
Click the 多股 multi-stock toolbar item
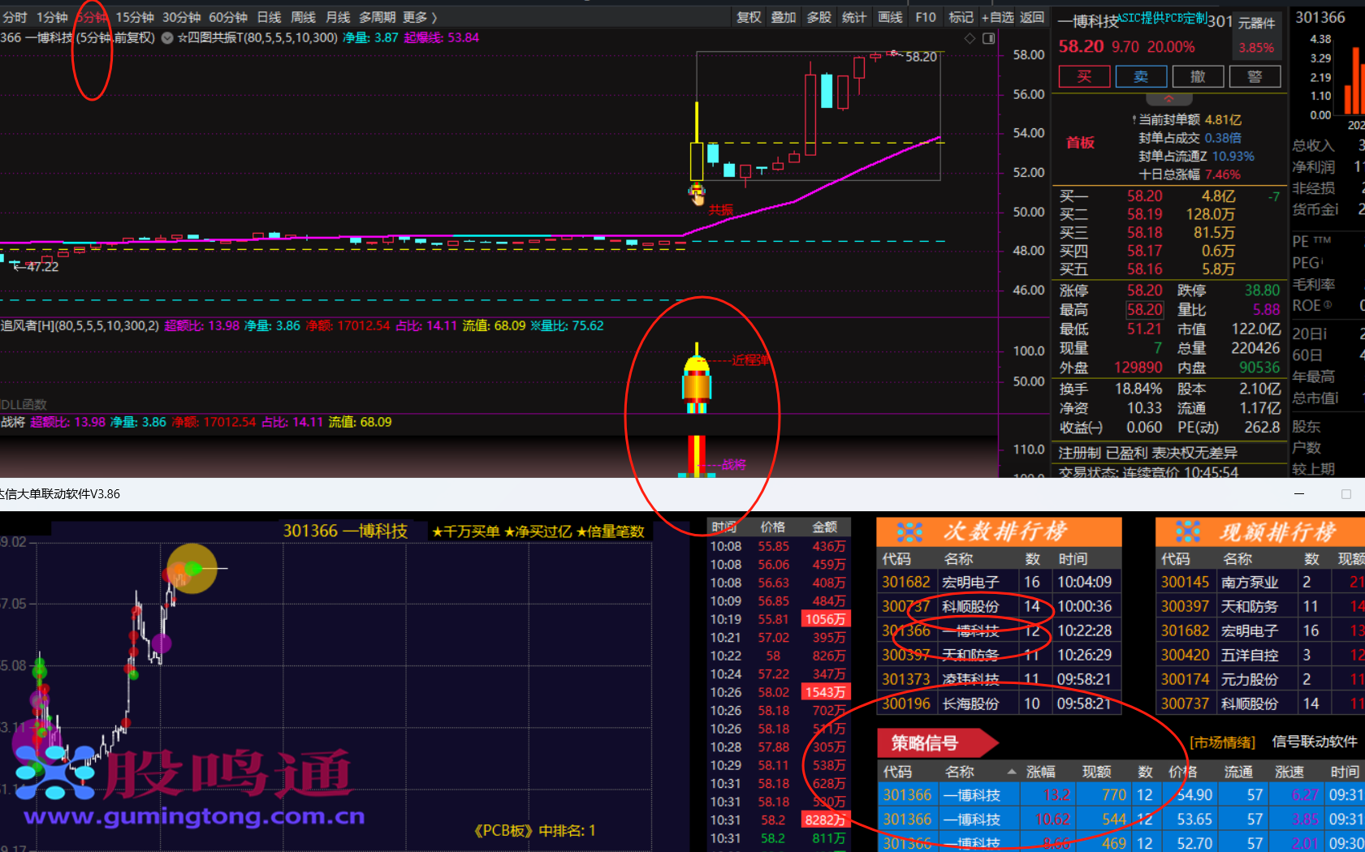tap(819, 17)
